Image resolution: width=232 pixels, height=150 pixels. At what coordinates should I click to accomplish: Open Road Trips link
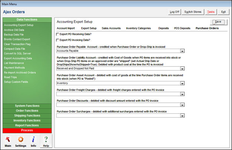[x=10, y=77]
